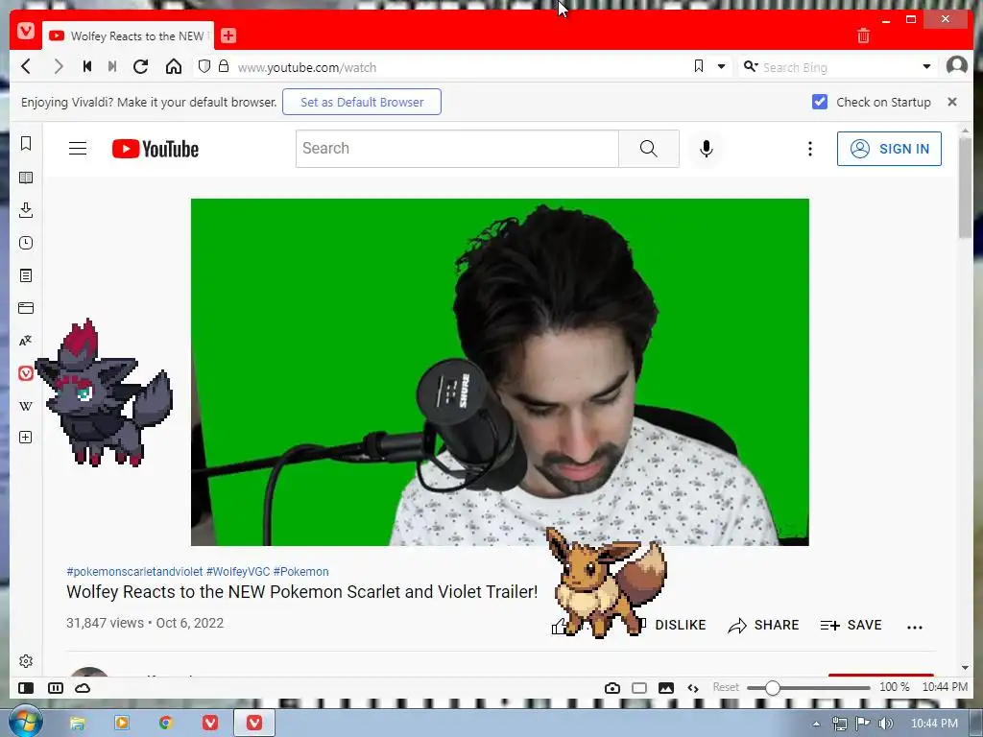The width and height of the screenshot is (983, 737).
Task: Open the tracker blocker shield icon
Action: pos(204,66)
